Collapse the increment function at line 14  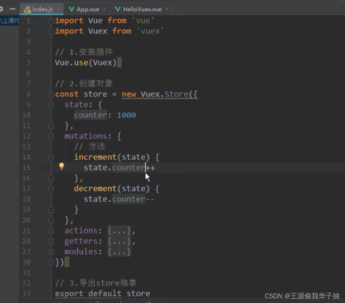(x=51, y=158)
